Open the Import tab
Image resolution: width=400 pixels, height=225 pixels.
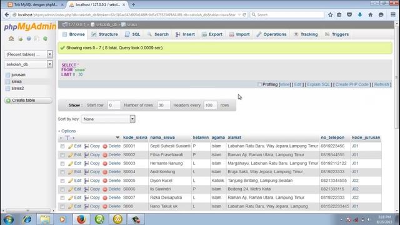pos(239,34)
